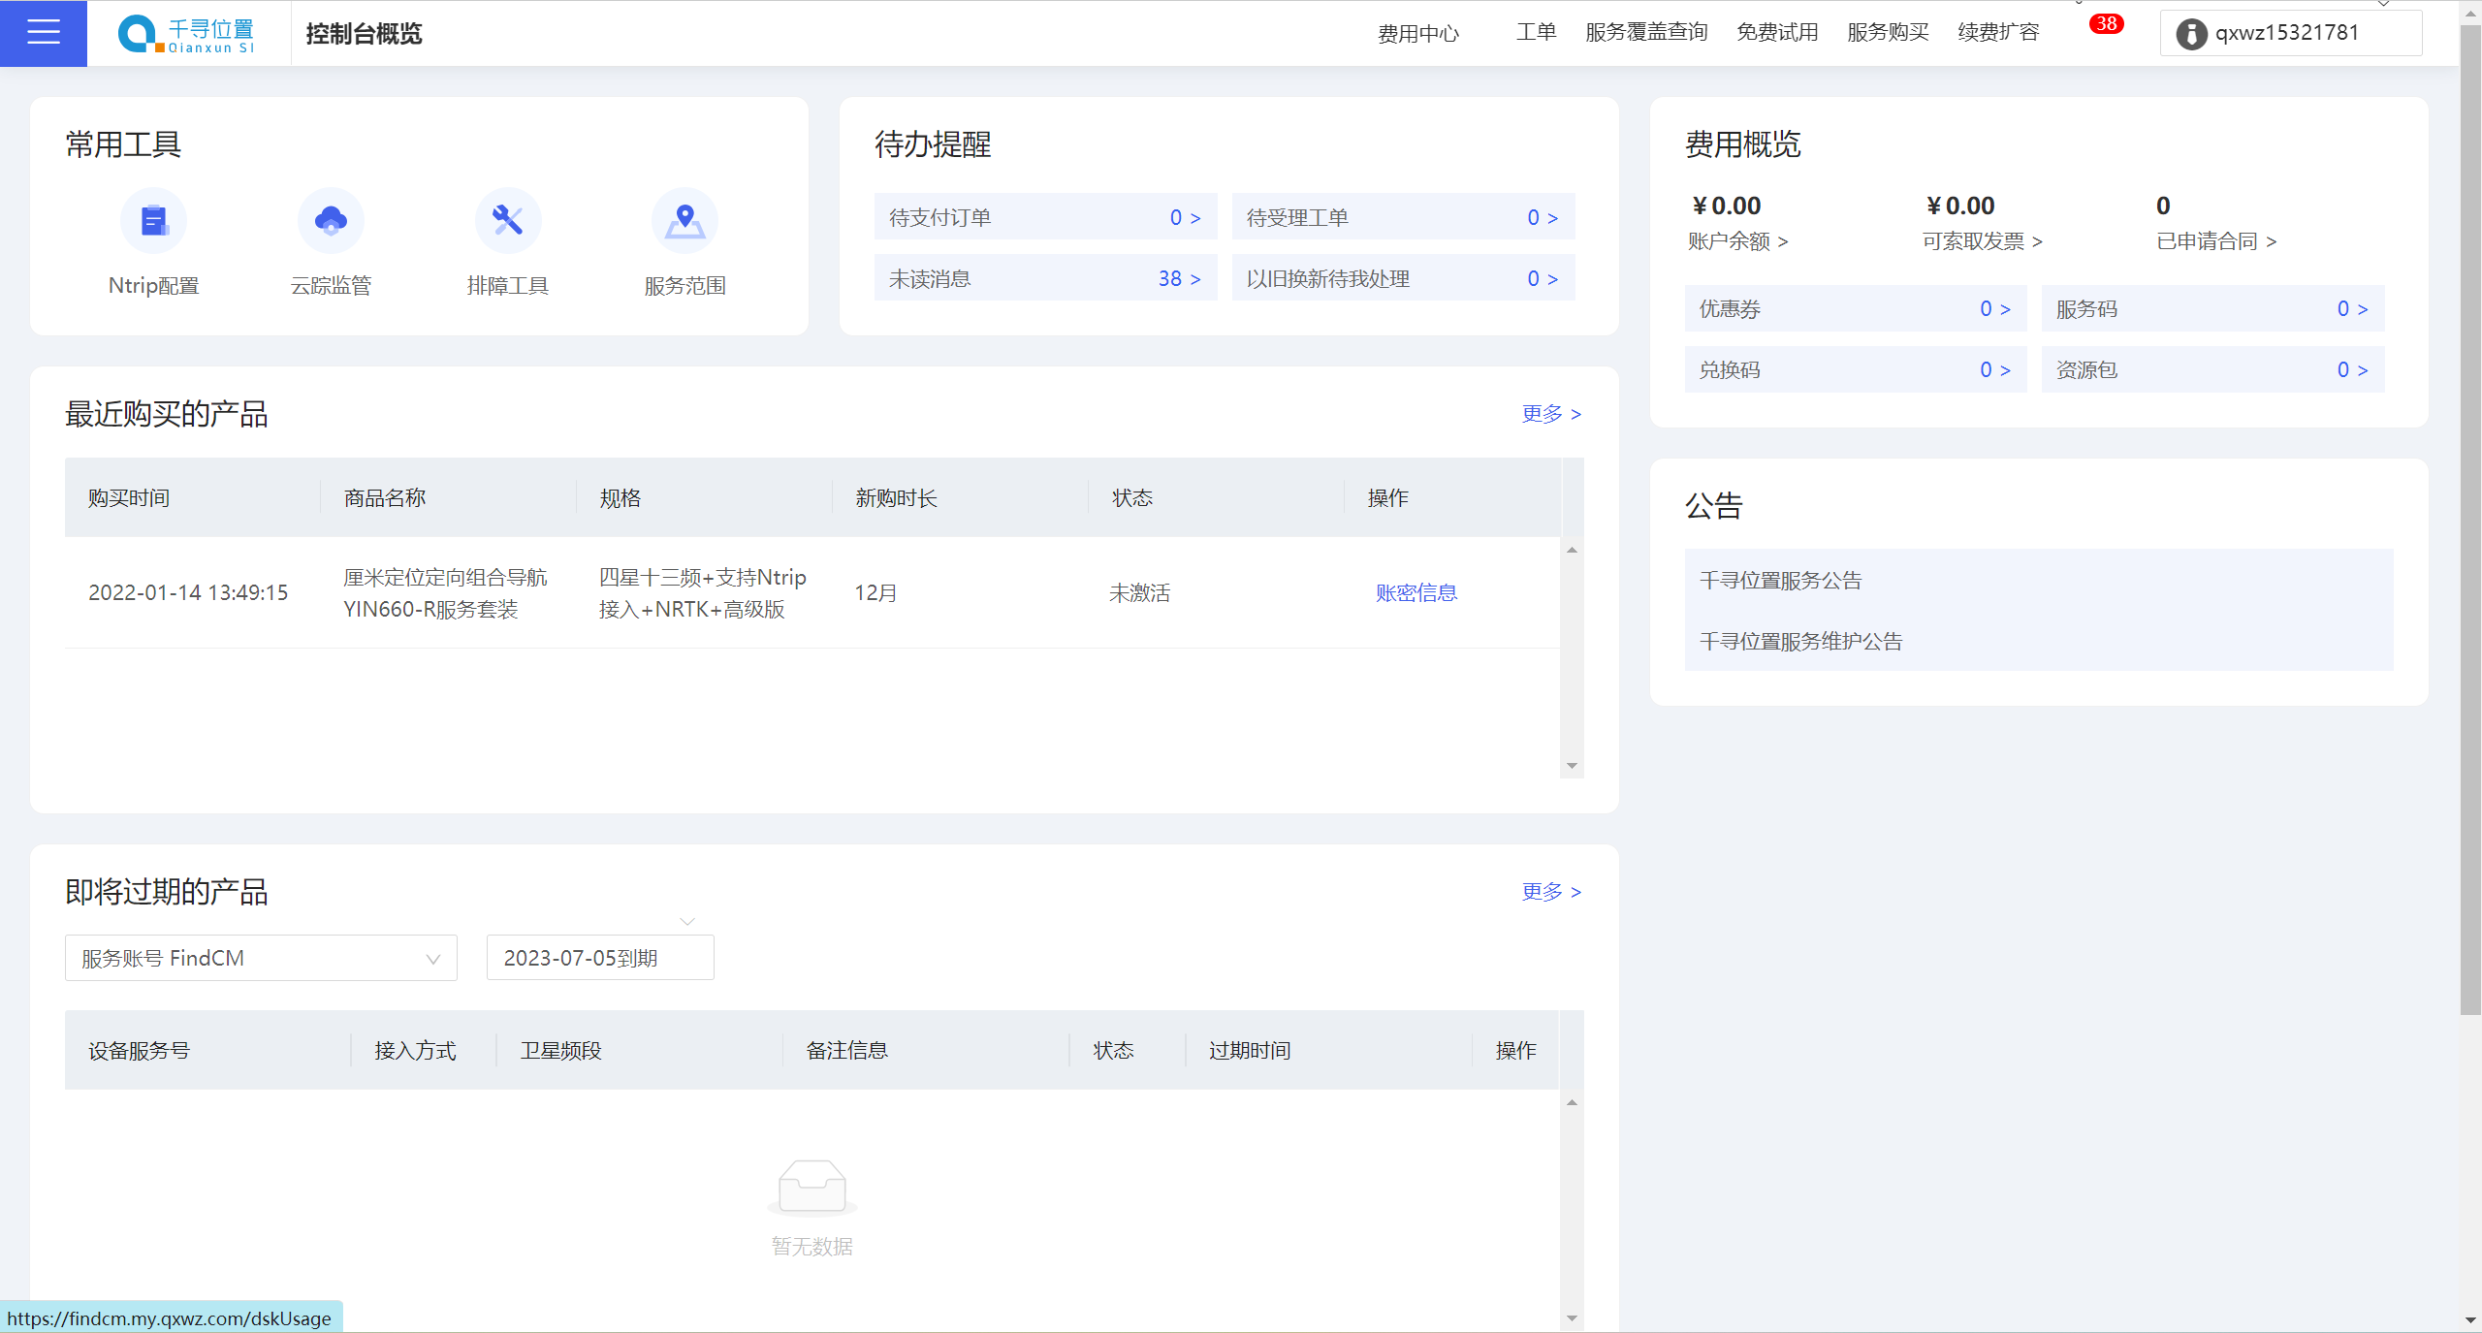
Task: Click the Qianxun SI logo
Action: pyautogui.click(x=186, y=34)
